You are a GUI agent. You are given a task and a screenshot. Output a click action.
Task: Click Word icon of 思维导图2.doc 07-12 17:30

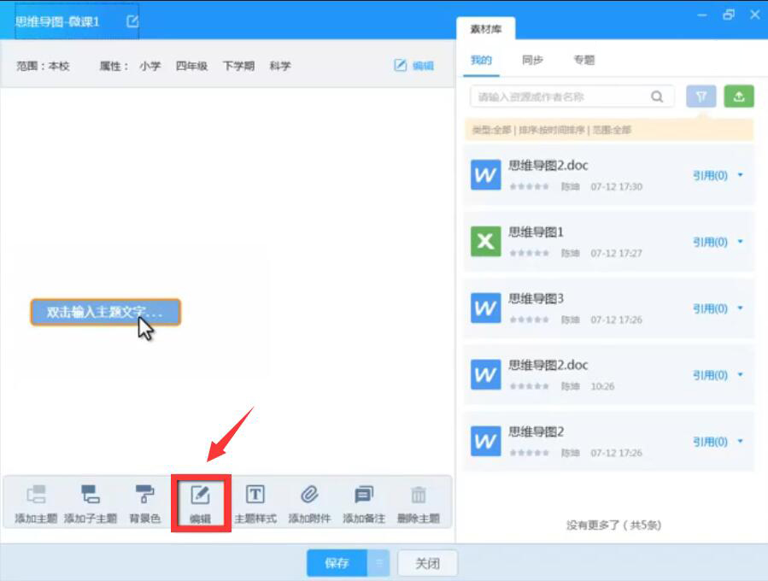click(485, 175)
